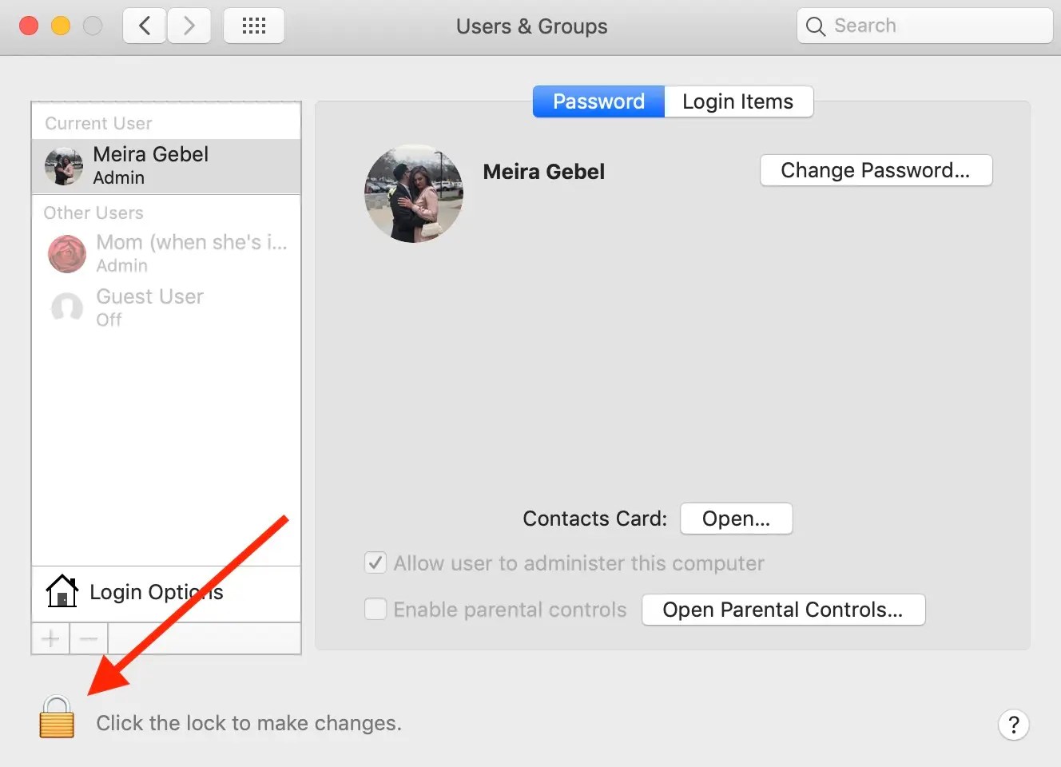
Task: Select Meira Gebel in the user list
Action: pos(166,166)
